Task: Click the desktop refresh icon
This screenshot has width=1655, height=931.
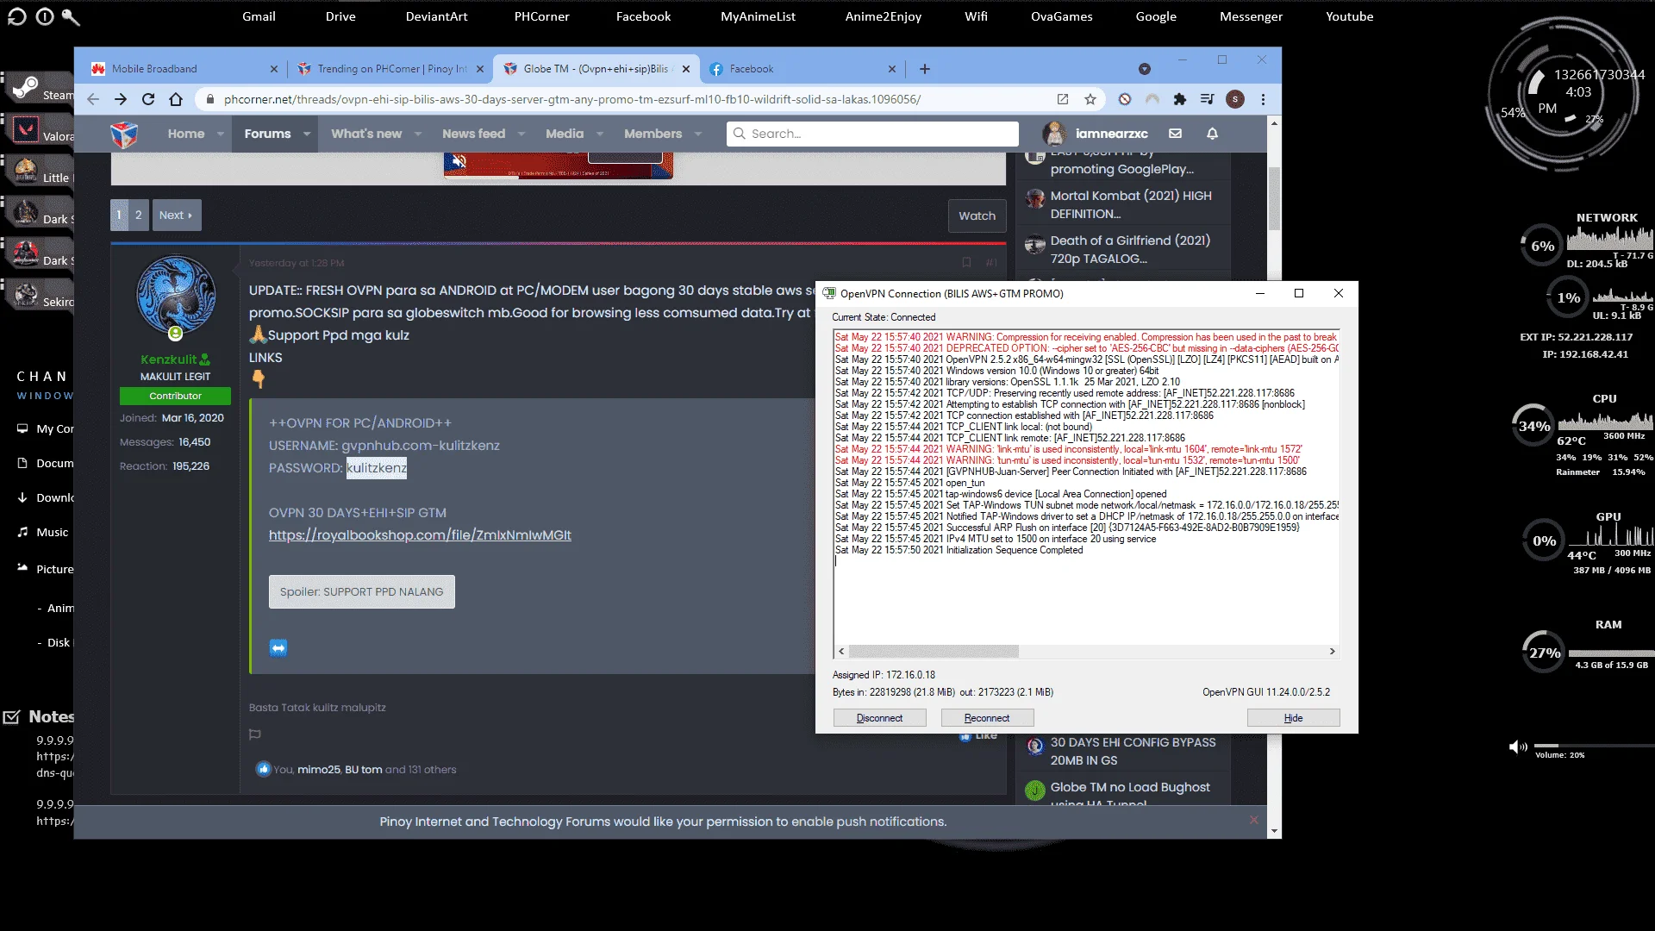Action: point(16,16)
